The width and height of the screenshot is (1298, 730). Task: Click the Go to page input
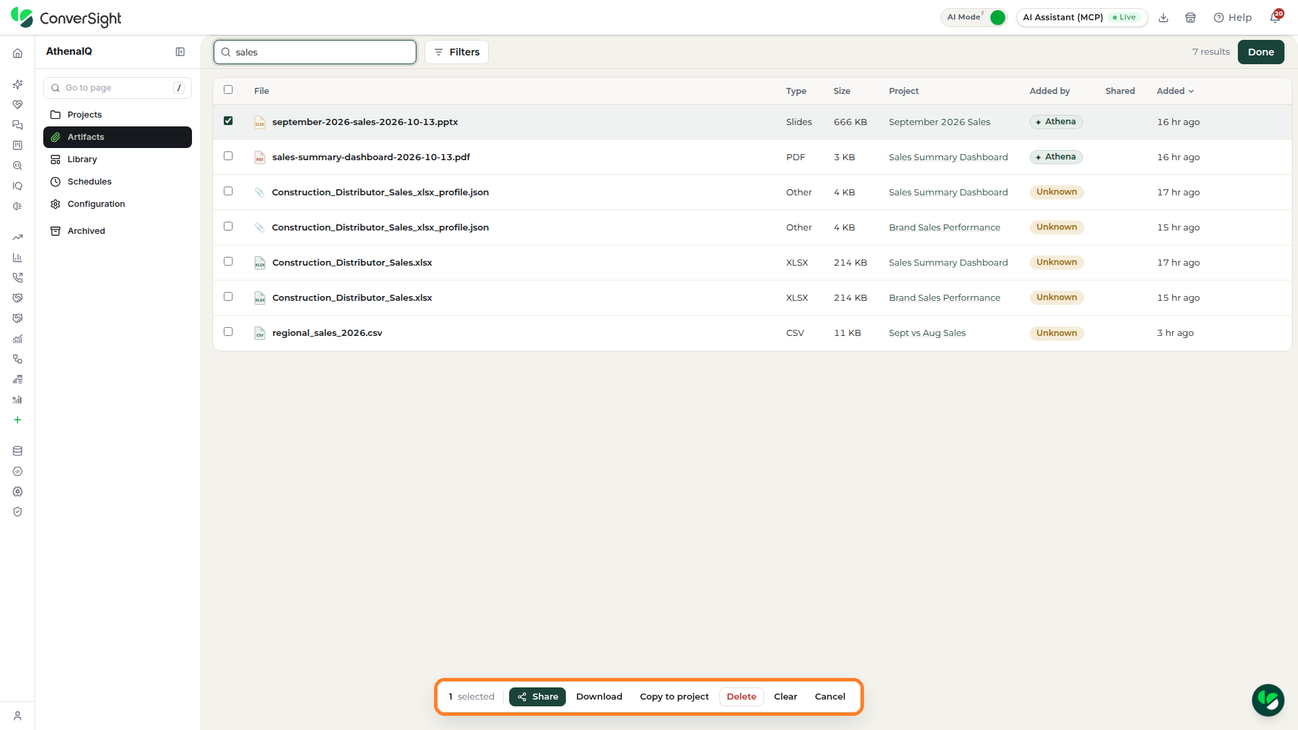[x=118, y=88]
